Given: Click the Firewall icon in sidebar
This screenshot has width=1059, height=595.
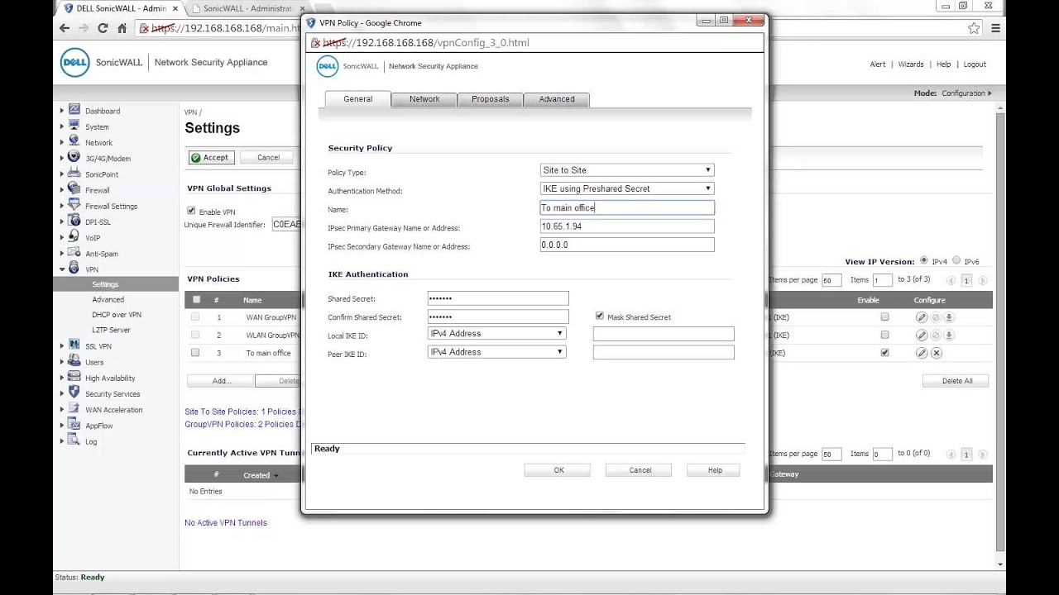Looking at the screenshot, I should point(74,189).
